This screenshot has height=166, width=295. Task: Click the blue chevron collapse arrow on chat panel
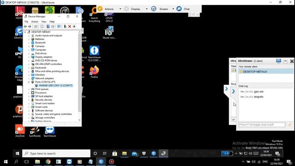233,91
